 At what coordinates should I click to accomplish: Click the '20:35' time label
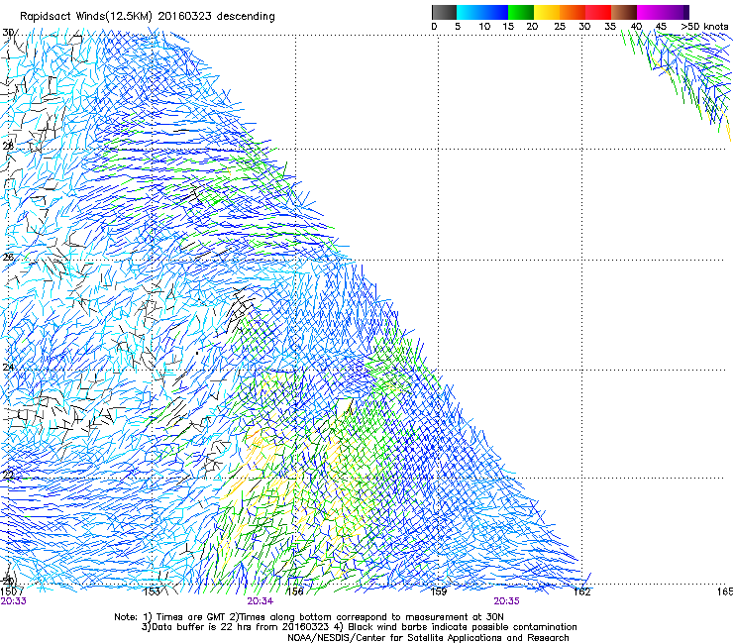click(x=506, y=601)
